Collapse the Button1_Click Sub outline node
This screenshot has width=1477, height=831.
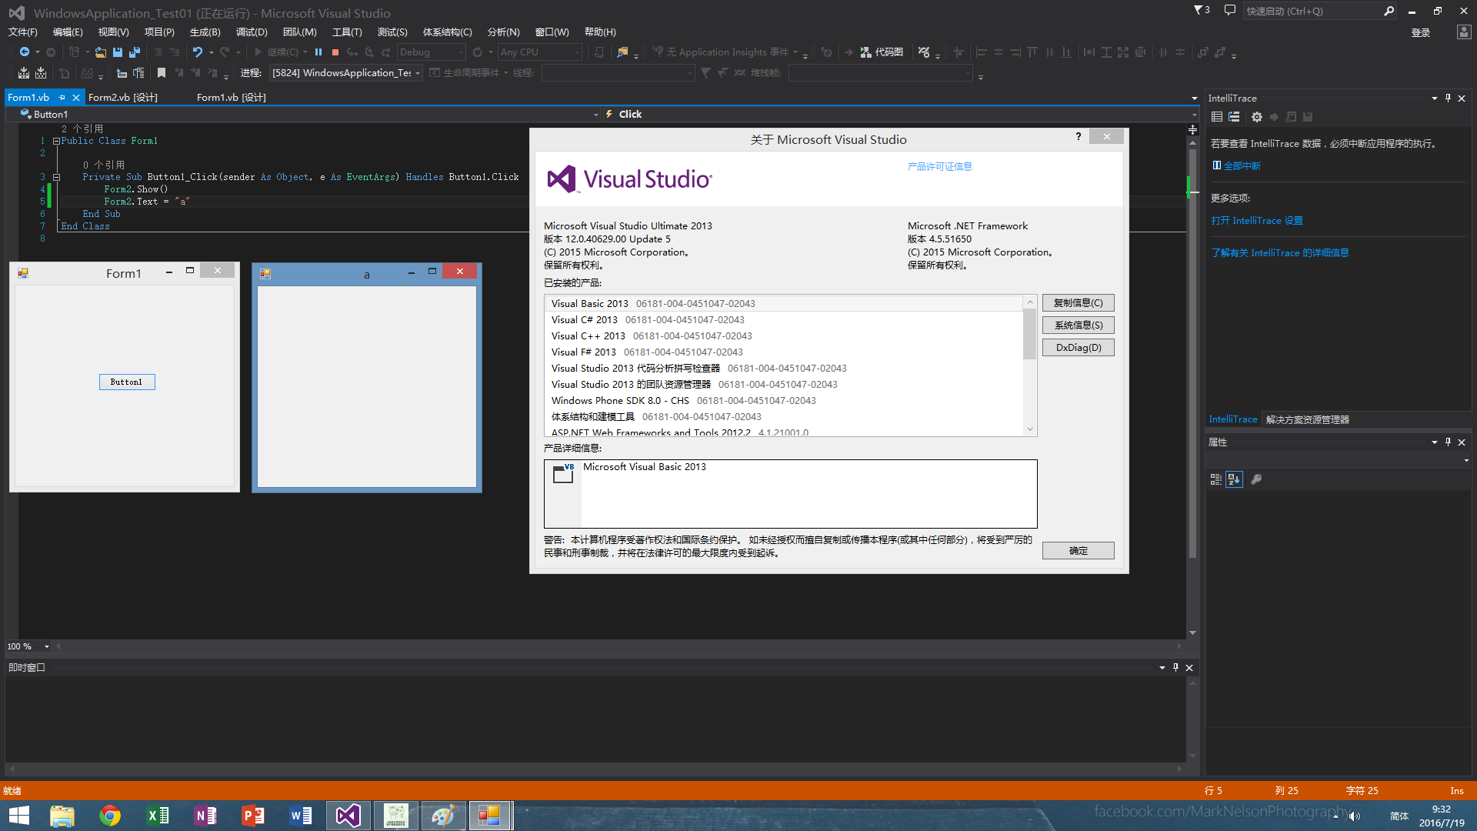tap(56, 178)
